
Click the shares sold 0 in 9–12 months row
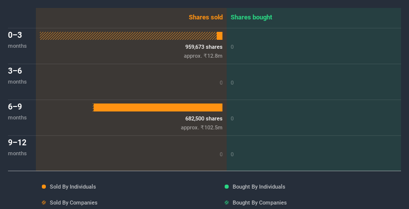tap(221, 155)
